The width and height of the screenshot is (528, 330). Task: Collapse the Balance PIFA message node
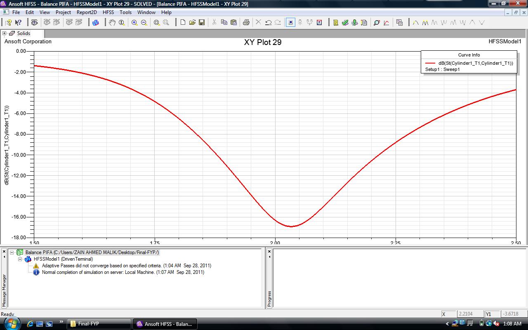pyautogui.click(x=12, y=252)
